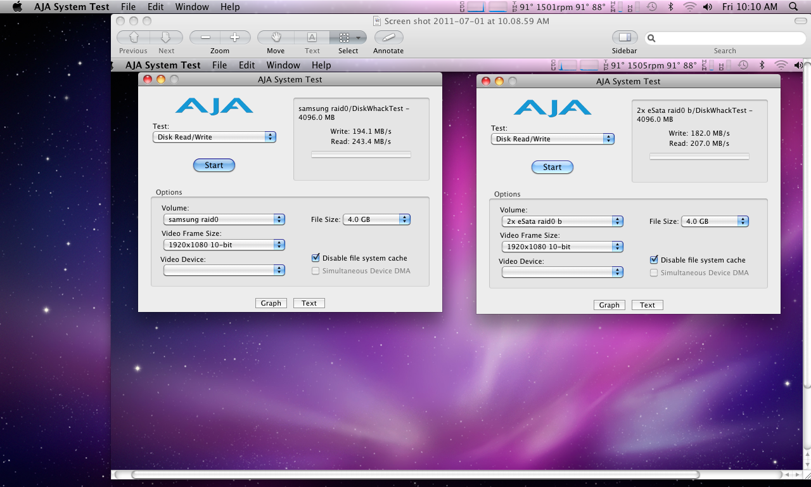Zoom in using the plus toolbar button
The image size is (811, 487).
235,37
